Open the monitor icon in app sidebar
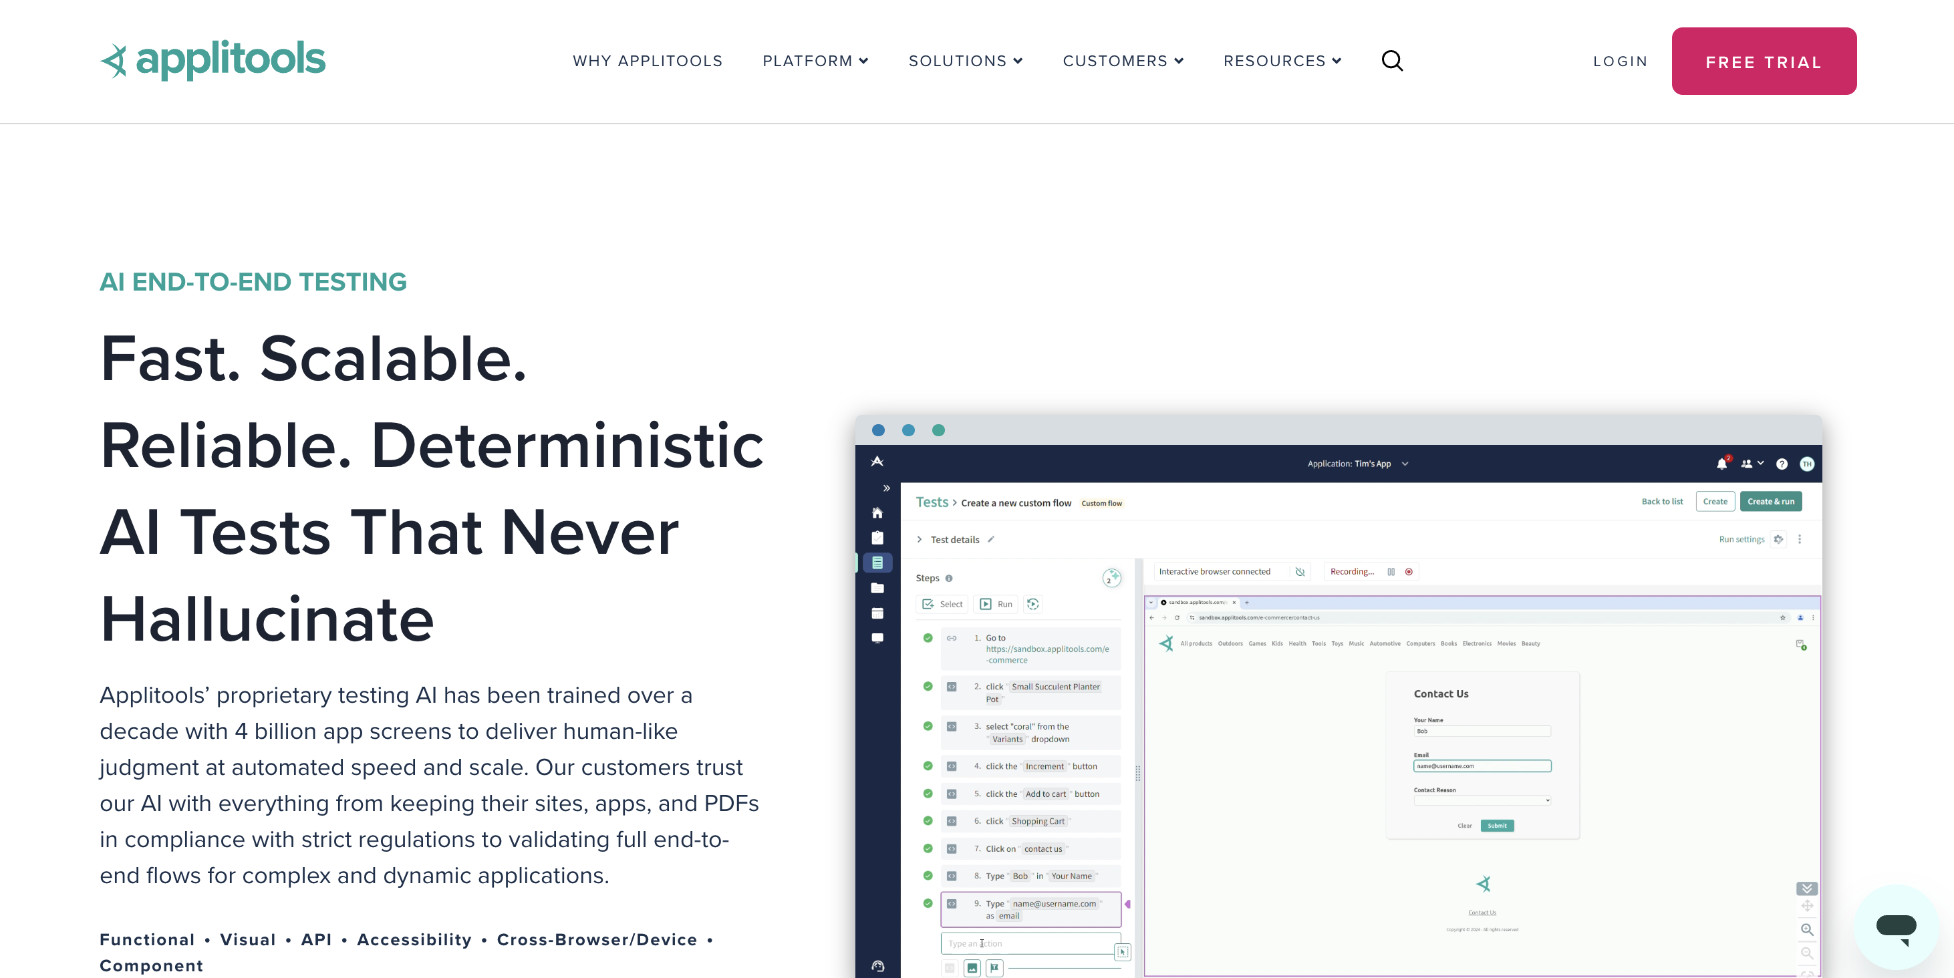Viewport: 1954px width, 978px height. 877,639
